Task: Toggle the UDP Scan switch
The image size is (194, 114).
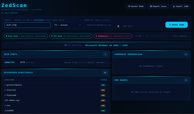Action: [119, 26]
